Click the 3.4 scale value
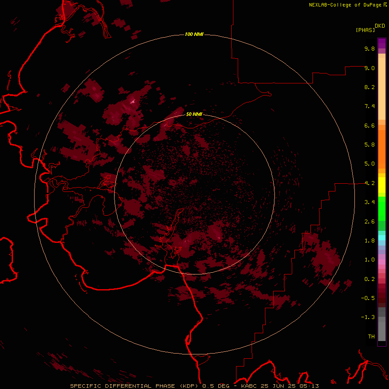389x389 pixels. [370, 202]
